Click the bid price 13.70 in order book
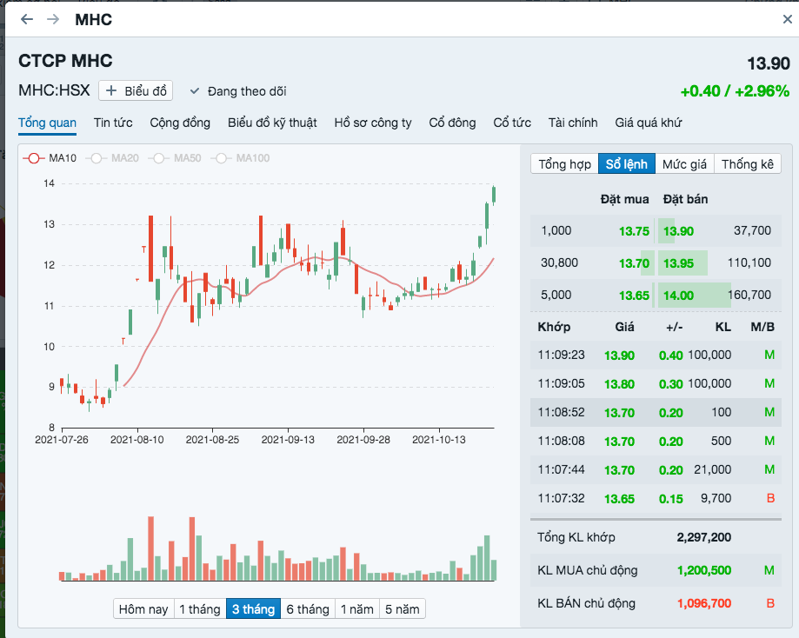 coord(634,263)
